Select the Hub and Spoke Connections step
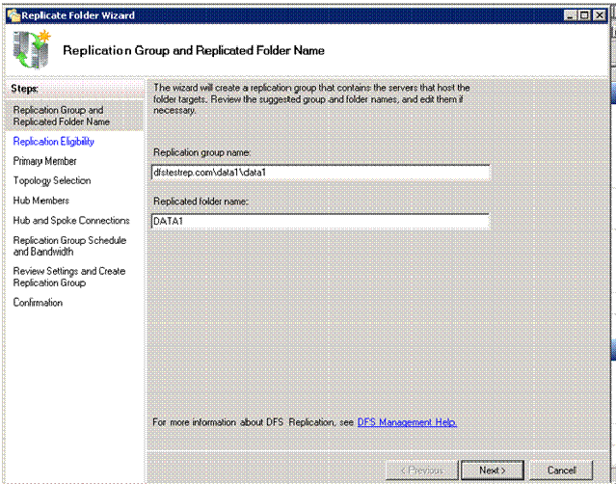The image size is (616, 484). pyautogui.click(x=71, y=221)
